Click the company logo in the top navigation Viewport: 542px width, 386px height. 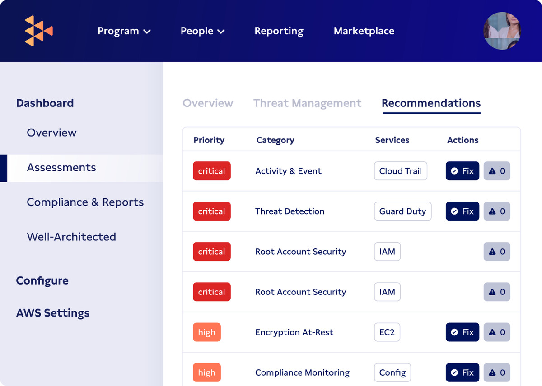[x=38, y=31]
